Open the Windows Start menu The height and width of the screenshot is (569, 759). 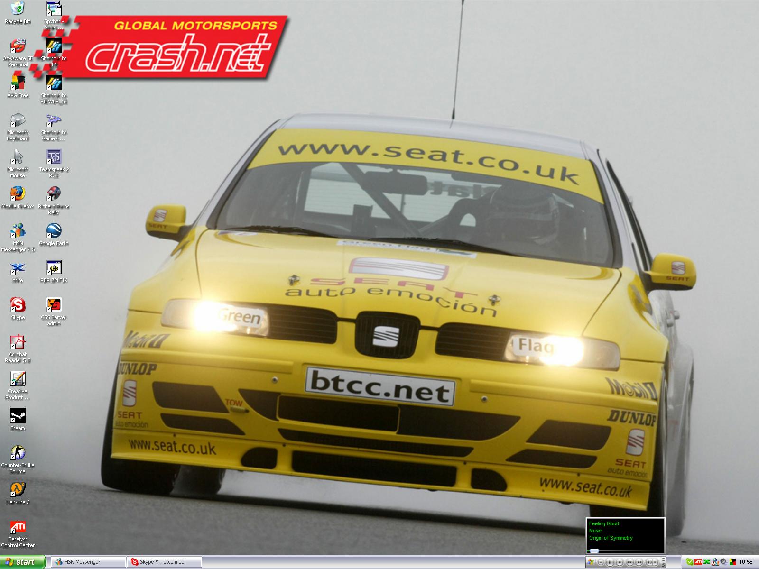[x=23, y=562]
